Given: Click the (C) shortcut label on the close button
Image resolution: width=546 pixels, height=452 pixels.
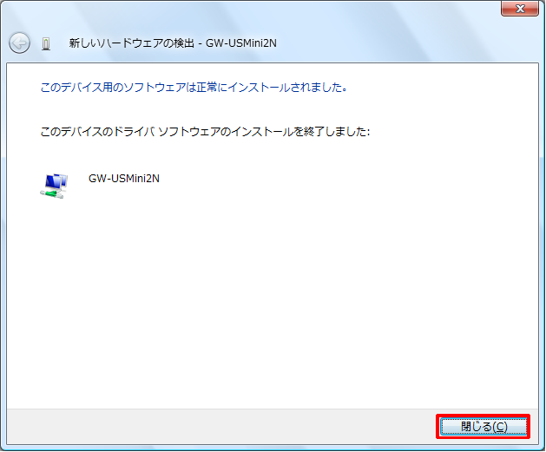Looking at the screenshot, I should (499, 426).
